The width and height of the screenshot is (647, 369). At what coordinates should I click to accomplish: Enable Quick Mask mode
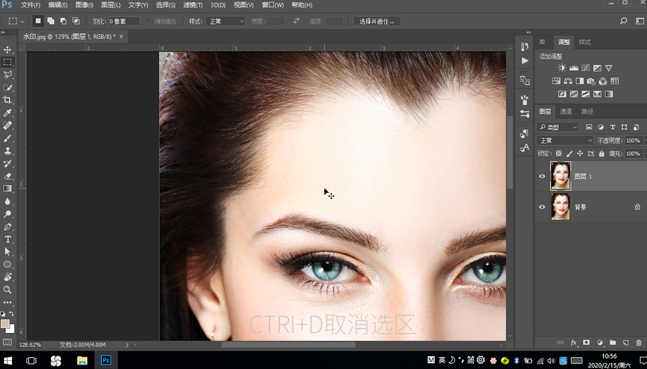coord(7,342)
